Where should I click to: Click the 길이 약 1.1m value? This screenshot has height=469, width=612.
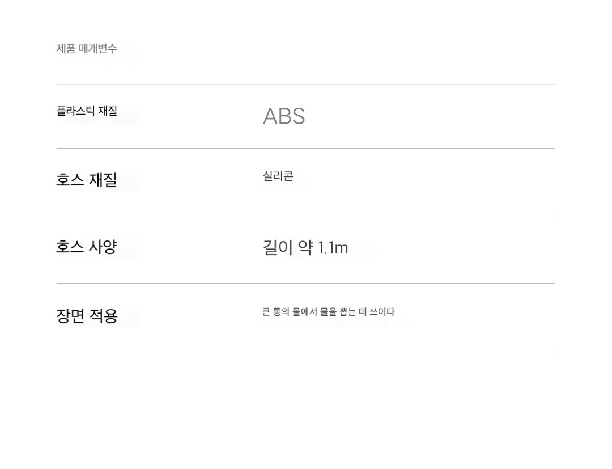coord(305,248)
